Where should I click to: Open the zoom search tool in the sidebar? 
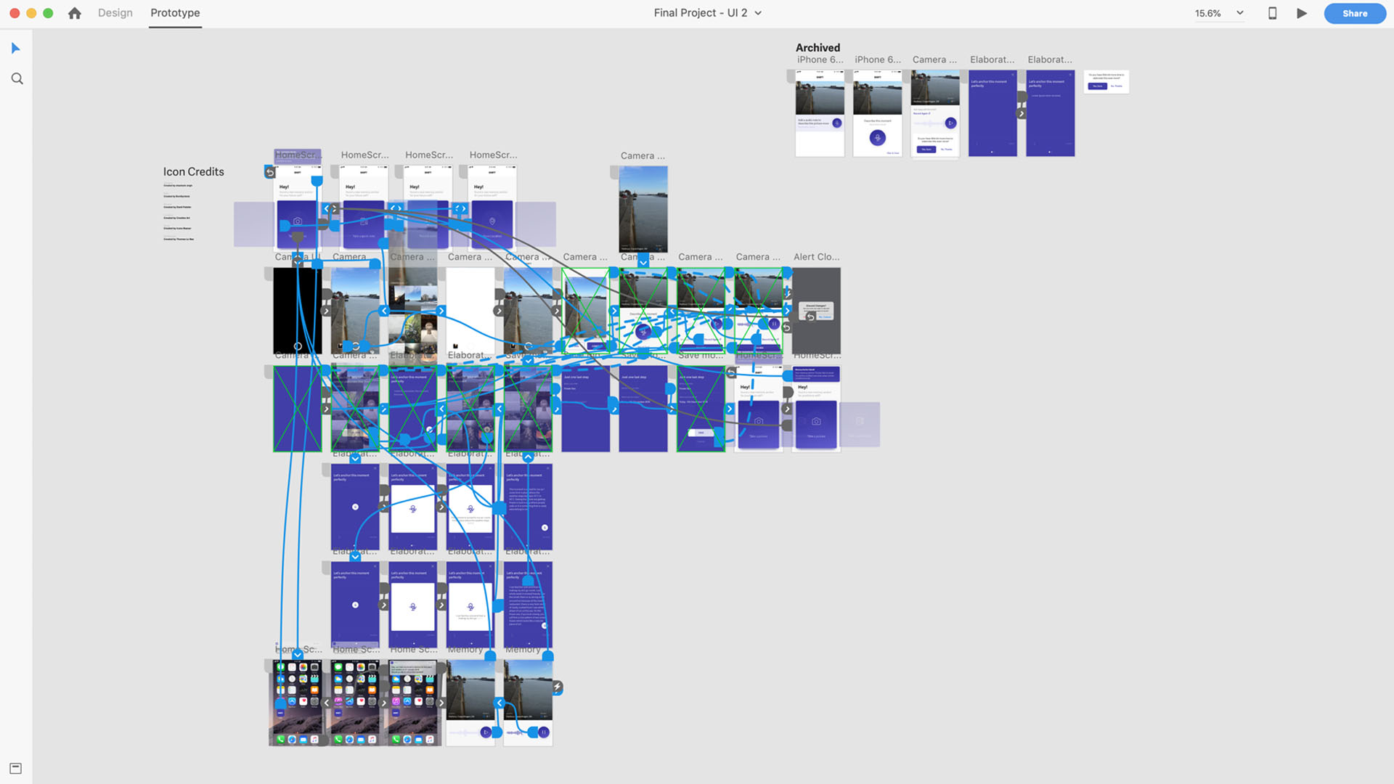pos(17,78)
